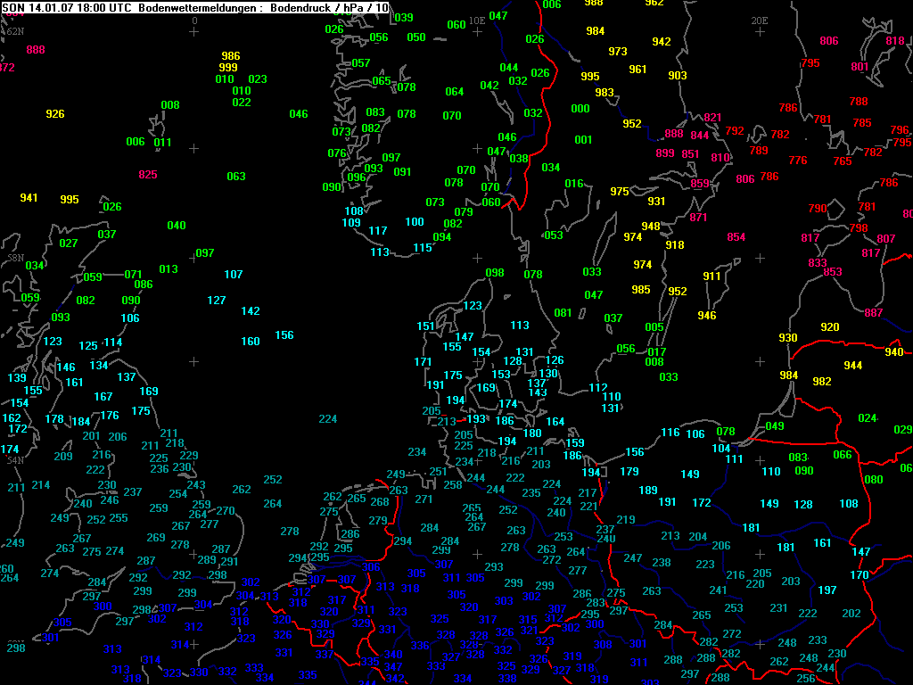Select the magenta 887 station reading

(x=874, y=313)
